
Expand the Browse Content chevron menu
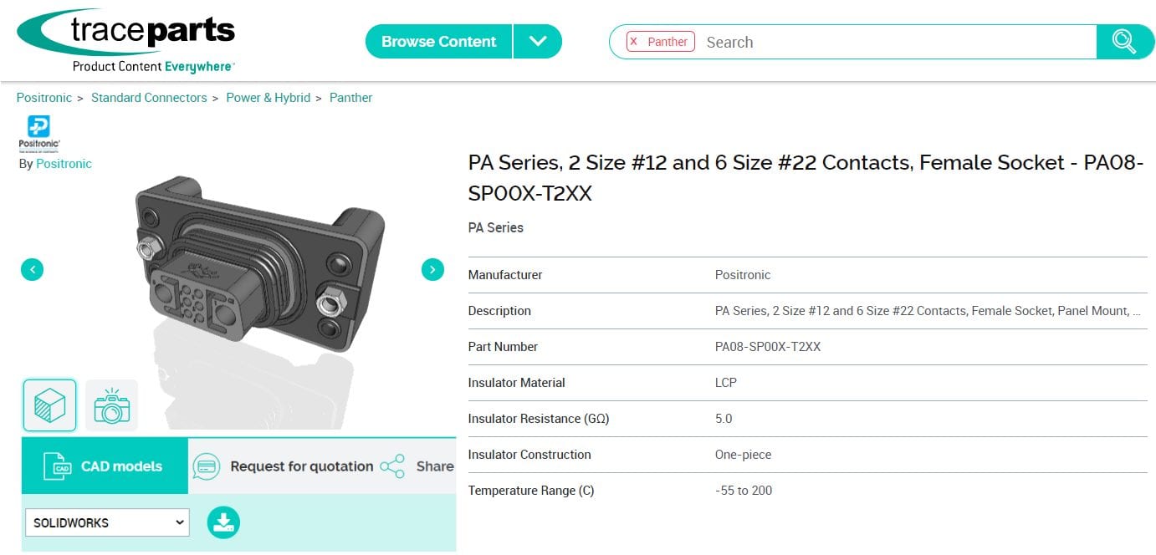point(538,41)
